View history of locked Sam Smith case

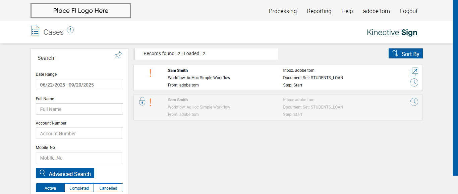click(x=414, y=102)
